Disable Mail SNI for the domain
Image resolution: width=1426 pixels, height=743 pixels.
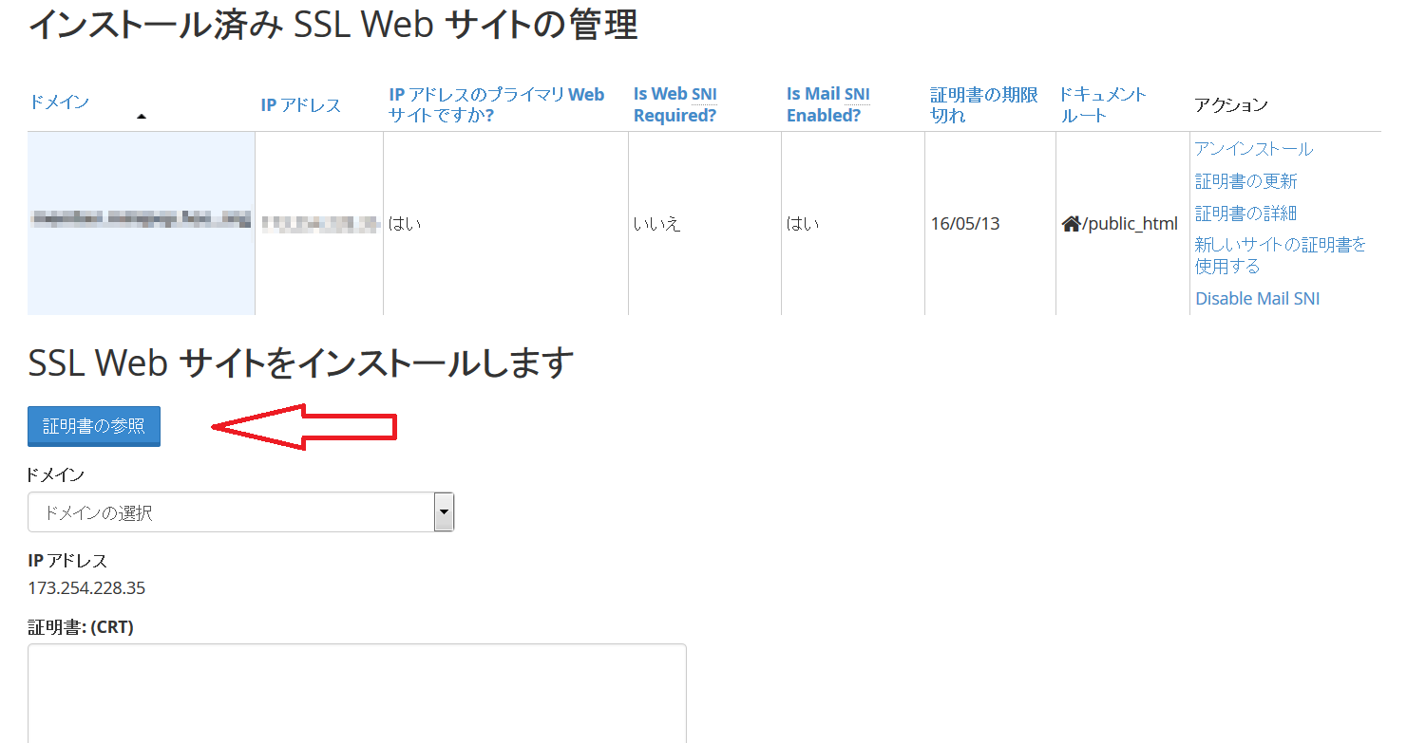click(x=1257, y=299)
